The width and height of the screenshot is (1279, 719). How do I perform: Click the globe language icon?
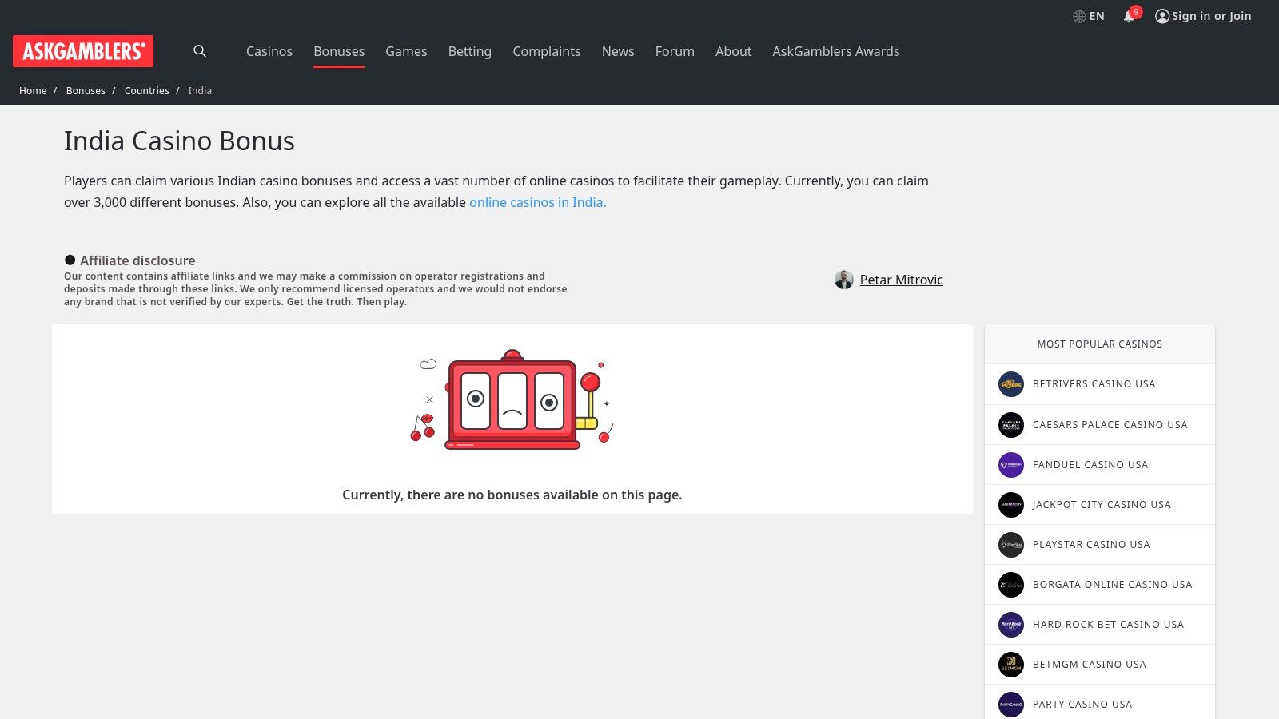tap(1079, 16)
